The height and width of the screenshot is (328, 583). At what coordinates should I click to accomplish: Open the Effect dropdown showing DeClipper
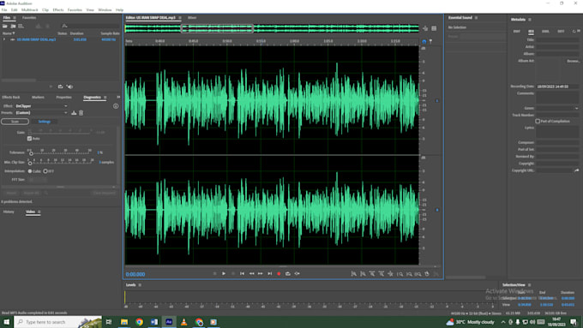point(42,106)
